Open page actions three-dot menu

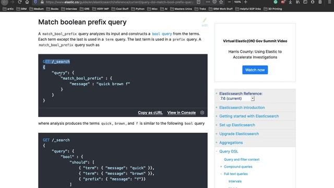208,2
